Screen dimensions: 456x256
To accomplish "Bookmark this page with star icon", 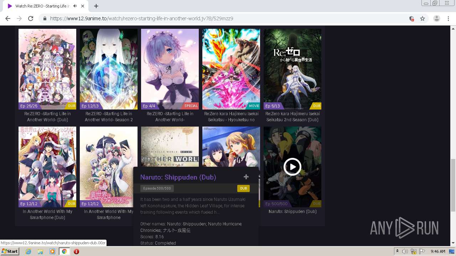I will pyautogui.click(x=423, y=18).
